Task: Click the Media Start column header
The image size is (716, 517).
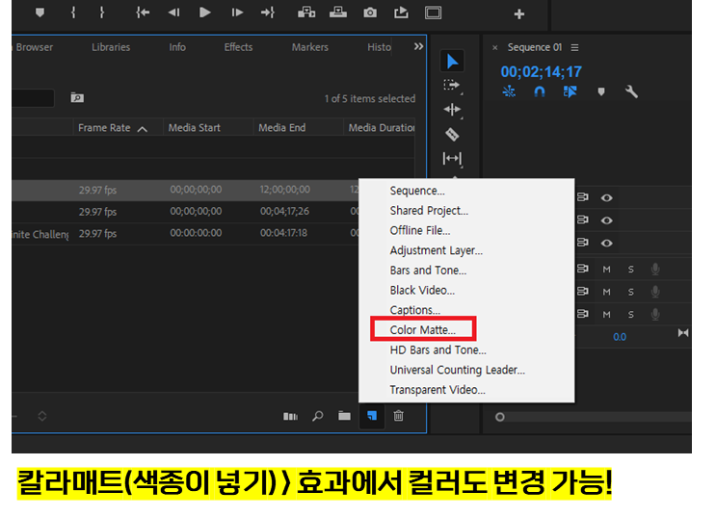Action: coord(195,128)
